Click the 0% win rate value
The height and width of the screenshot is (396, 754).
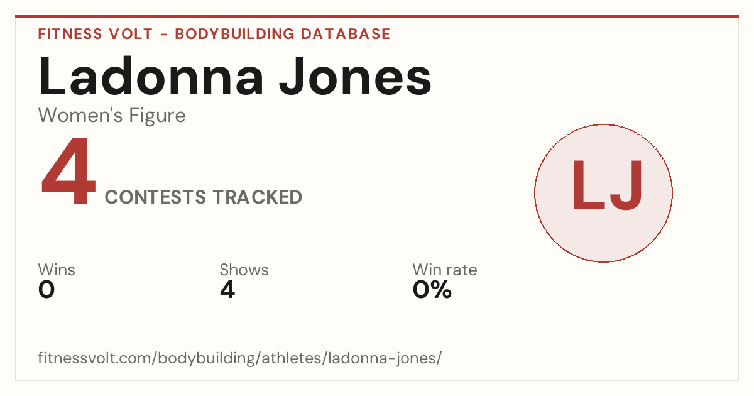[x=432, y=290]
